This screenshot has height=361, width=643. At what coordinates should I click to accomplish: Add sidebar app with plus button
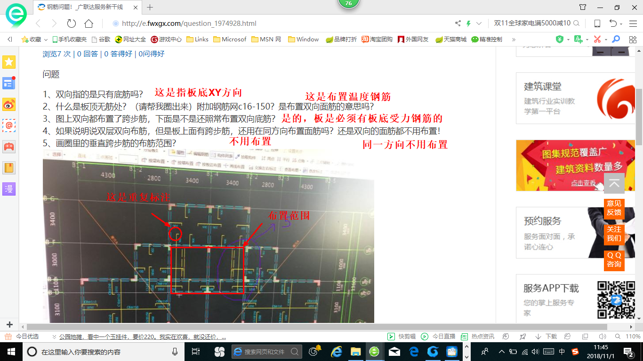pos(9,325)
